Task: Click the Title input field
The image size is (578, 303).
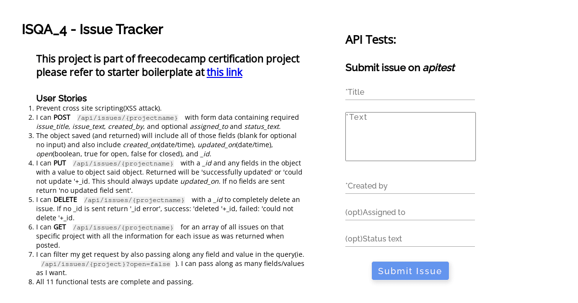Action: click(410, 92)
